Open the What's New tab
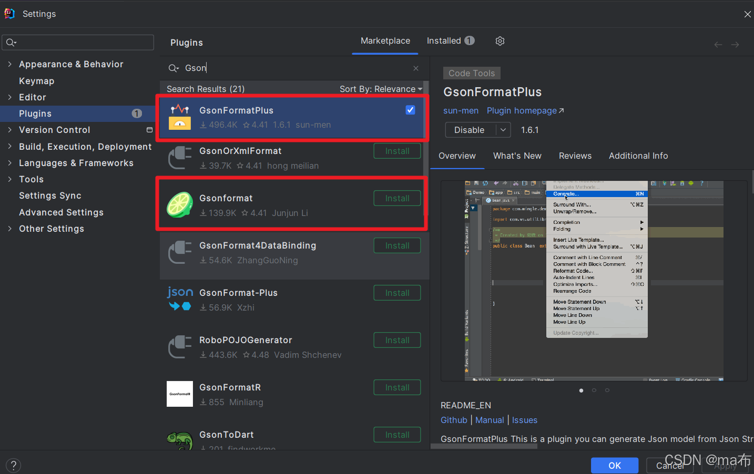 (x=517, y=156)
